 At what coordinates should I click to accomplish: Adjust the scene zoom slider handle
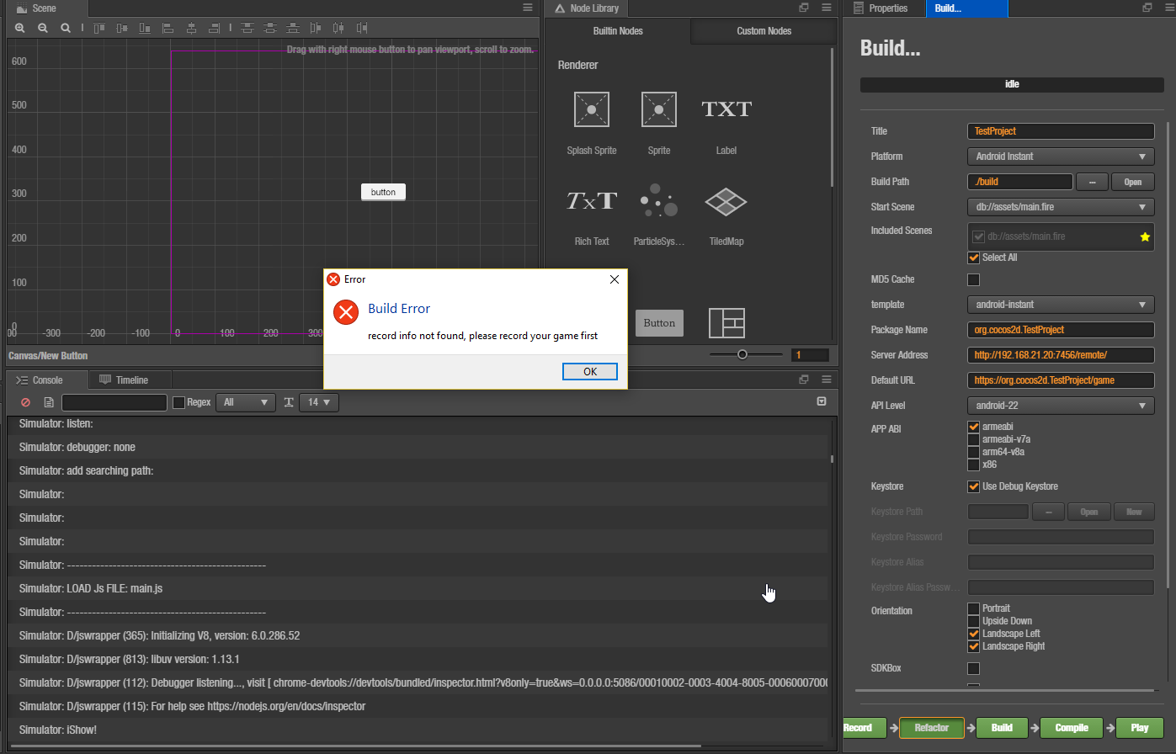pos(742,355)
